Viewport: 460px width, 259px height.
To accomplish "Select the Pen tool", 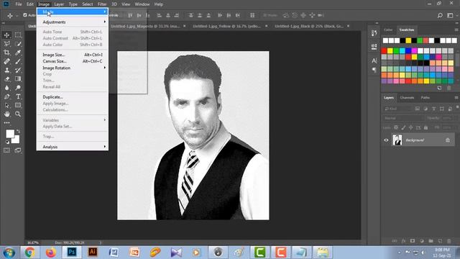I will (x=6, y=96).
